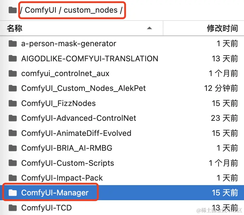Image resolution: width=244 pixels, height=215 pixels.
Task: Click modified time of ComfyUI-BRIA_AI-RMBG row
Action: tap(227, 148)
